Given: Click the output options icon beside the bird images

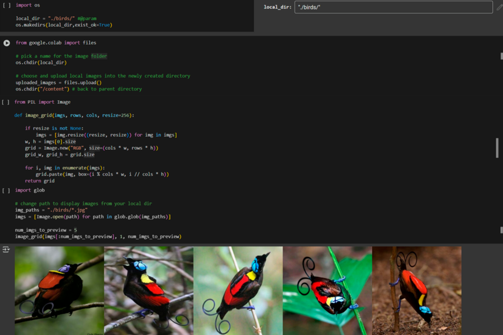Looking at the screenshot, I should tap(6, 250).
